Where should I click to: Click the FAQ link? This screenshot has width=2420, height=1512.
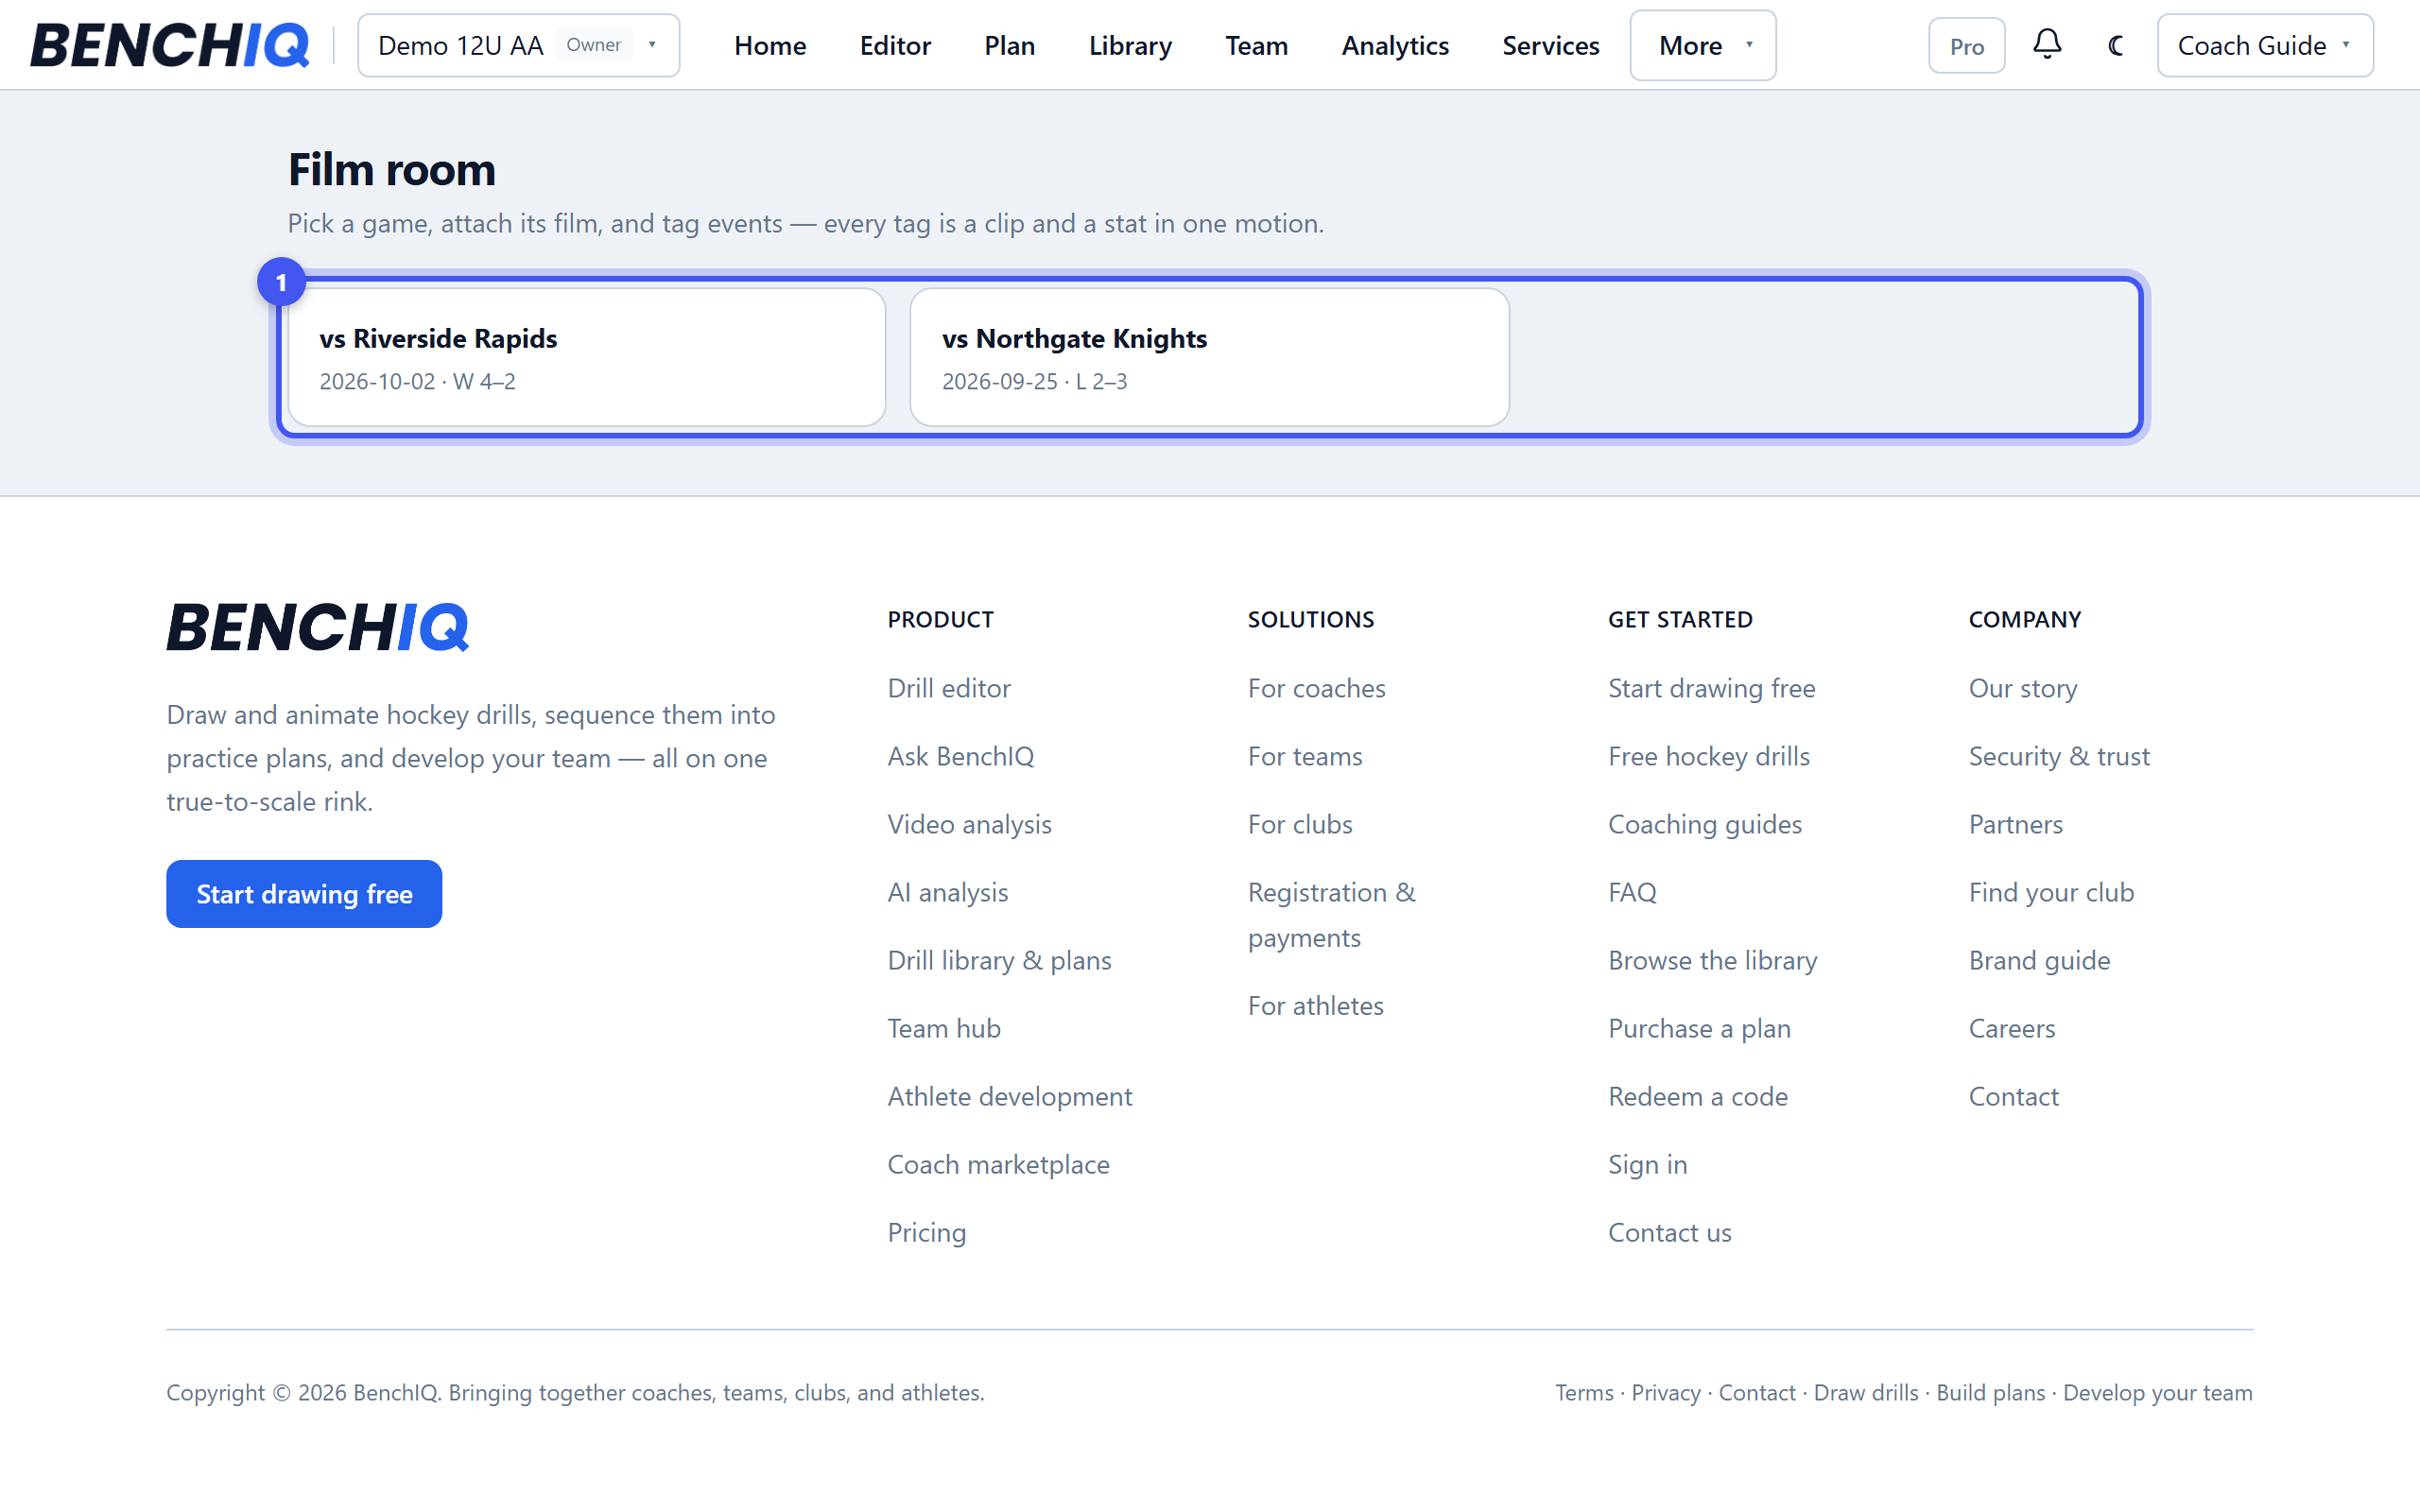tap(1632, 892)
